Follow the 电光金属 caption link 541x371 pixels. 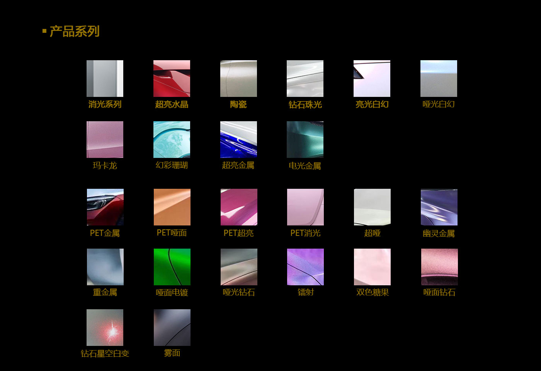pyautogui.click(x=305, y=166)
